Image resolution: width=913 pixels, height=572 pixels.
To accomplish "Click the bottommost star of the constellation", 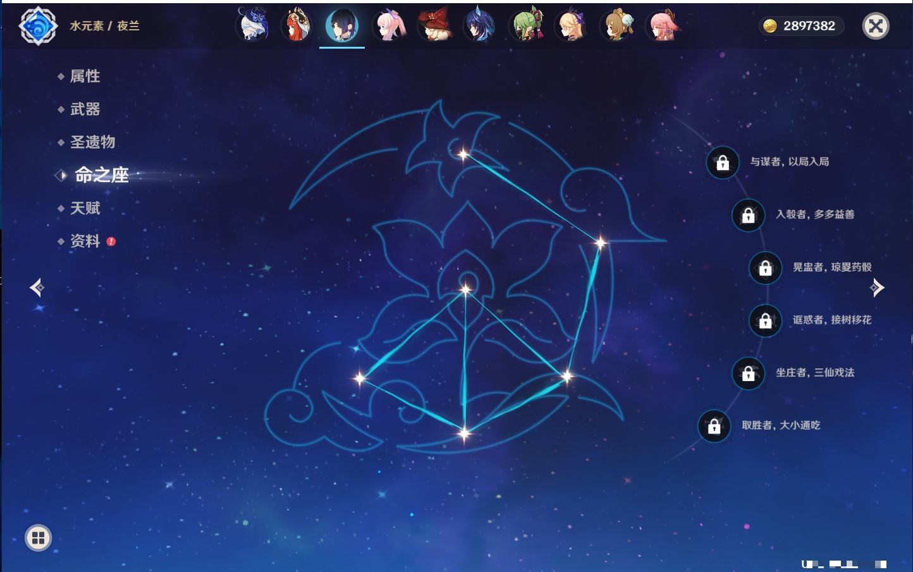I will (464, 434).
